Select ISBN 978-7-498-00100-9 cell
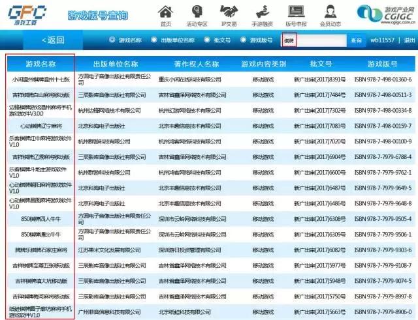Image resolution: width=418 pixels, height=320 pixels. click(x=383, y=141)
